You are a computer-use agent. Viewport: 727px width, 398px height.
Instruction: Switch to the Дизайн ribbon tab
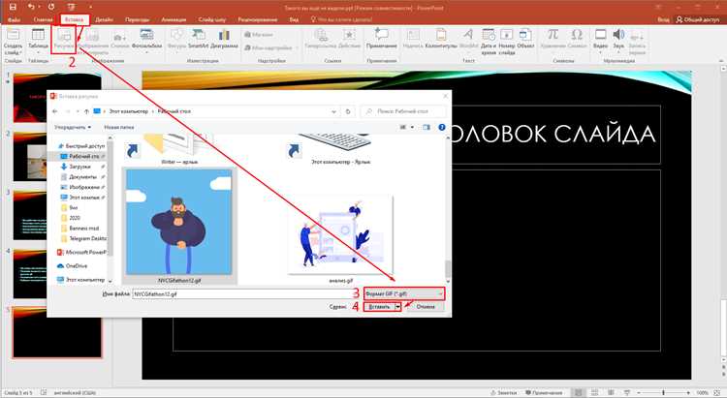pos(104,19)
